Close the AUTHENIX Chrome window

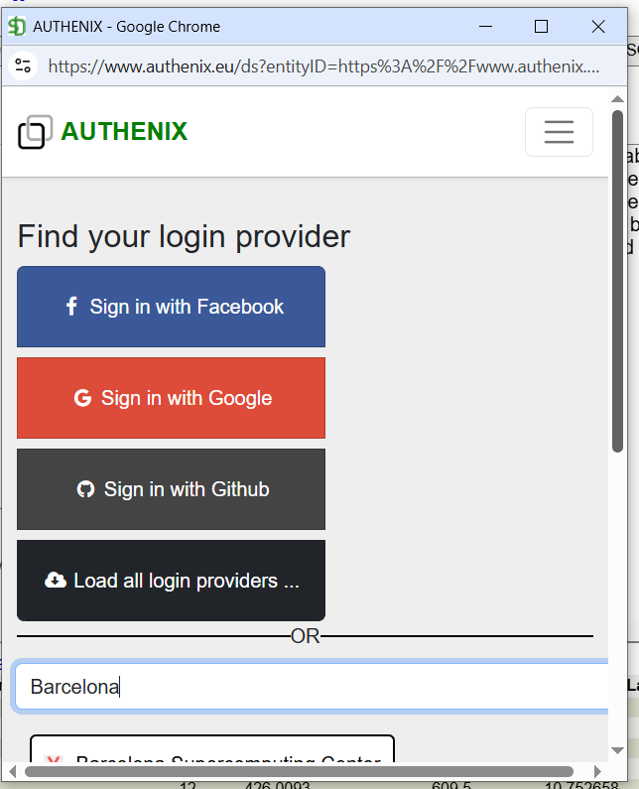[598, 27]
